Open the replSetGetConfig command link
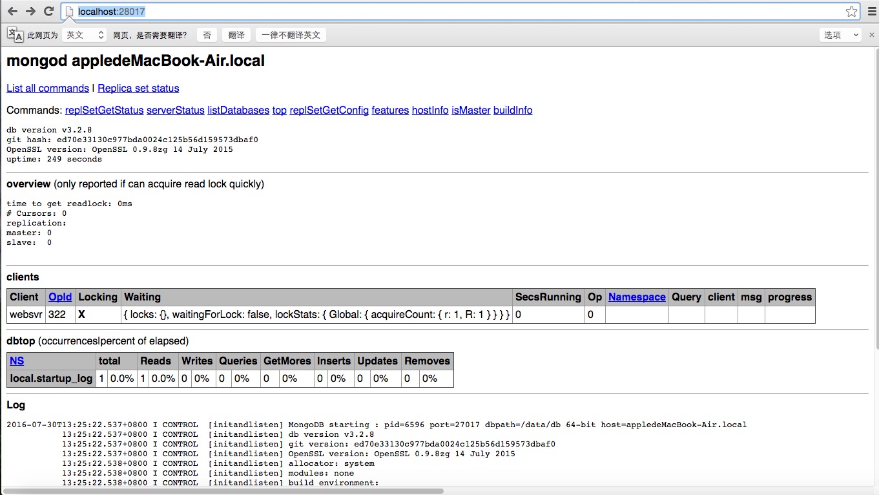 329,111
